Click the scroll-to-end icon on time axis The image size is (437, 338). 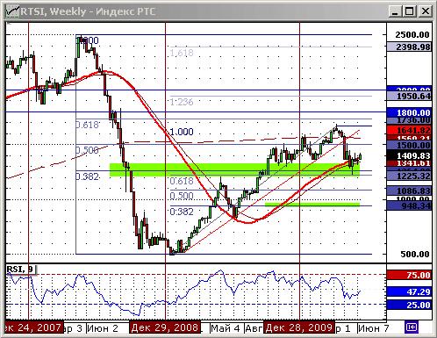(x=412, y=327)
